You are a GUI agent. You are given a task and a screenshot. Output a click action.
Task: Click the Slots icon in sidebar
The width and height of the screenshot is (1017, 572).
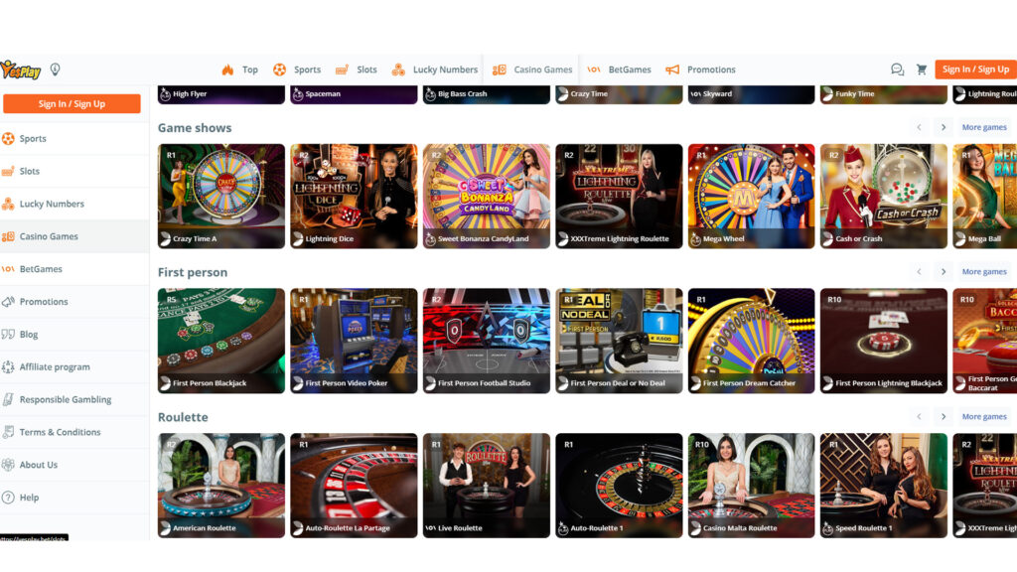[x=8, y=171]
